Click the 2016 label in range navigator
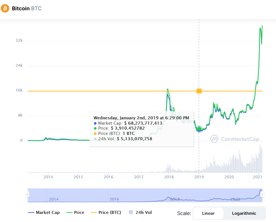This screenshot has width=276, height=222. (114, 199)
